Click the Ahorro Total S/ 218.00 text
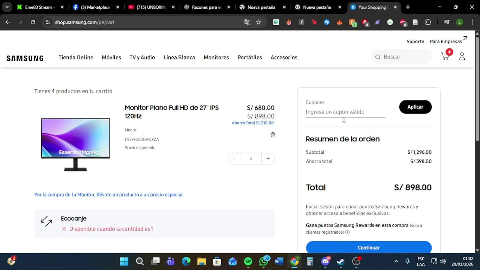The width and height of the screenshot is (480, 270). point(253,123)
